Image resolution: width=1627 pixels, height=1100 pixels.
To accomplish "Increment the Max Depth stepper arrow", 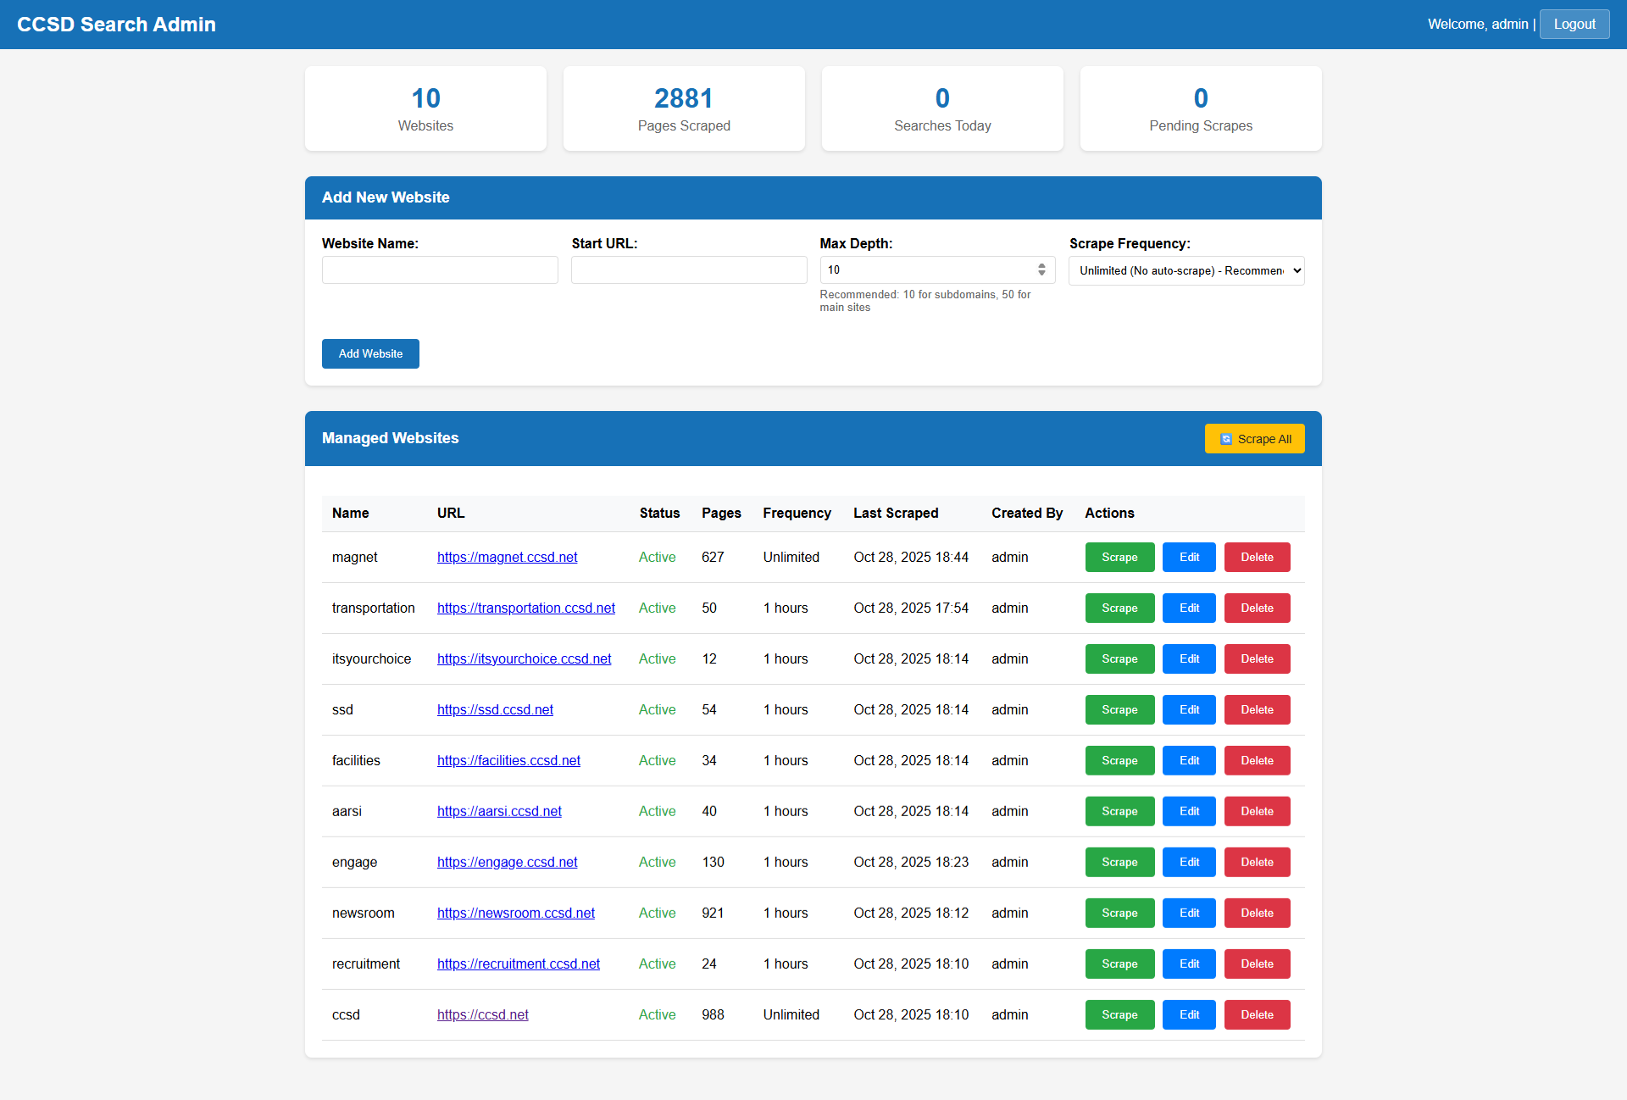I will pos(1041,266).
